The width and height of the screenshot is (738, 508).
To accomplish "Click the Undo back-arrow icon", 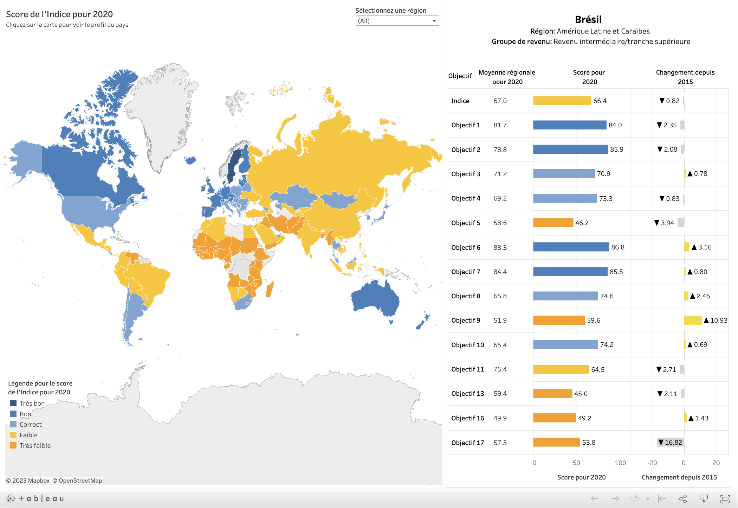I will point(594,499).
